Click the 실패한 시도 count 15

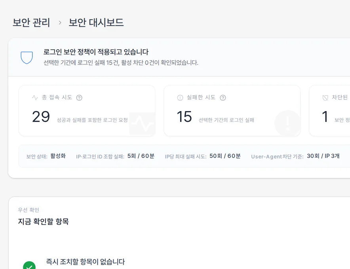(184, 117)
